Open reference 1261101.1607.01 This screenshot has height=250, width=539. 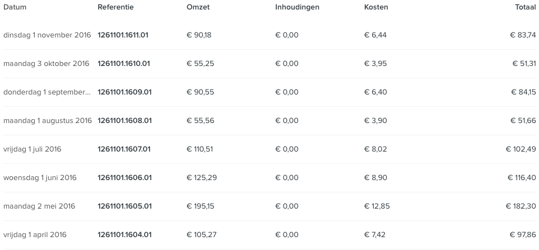tap(124, 149)
